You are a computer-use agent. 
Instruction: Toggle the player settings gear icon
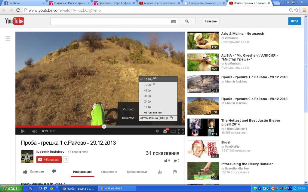(165, 131)
